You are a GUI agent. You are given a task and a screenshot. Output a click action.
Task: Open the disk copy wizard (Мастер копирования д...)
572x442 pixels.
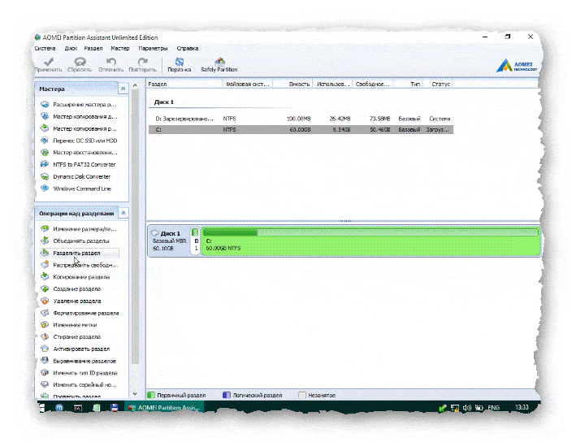tap(79, 117)
